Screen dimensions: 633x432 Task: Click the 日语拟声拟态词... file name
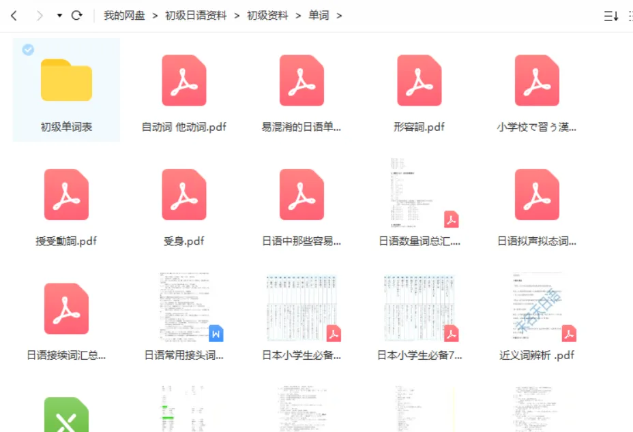pyautogui.click(x=537, y=241)
